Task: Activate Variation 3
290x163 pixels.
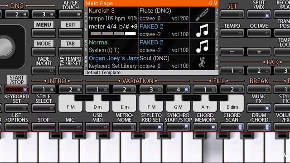Action: [151, 90]
